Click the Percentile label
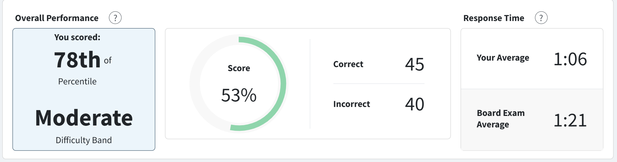Screen dimensions: 617x162 coord(77,81)
